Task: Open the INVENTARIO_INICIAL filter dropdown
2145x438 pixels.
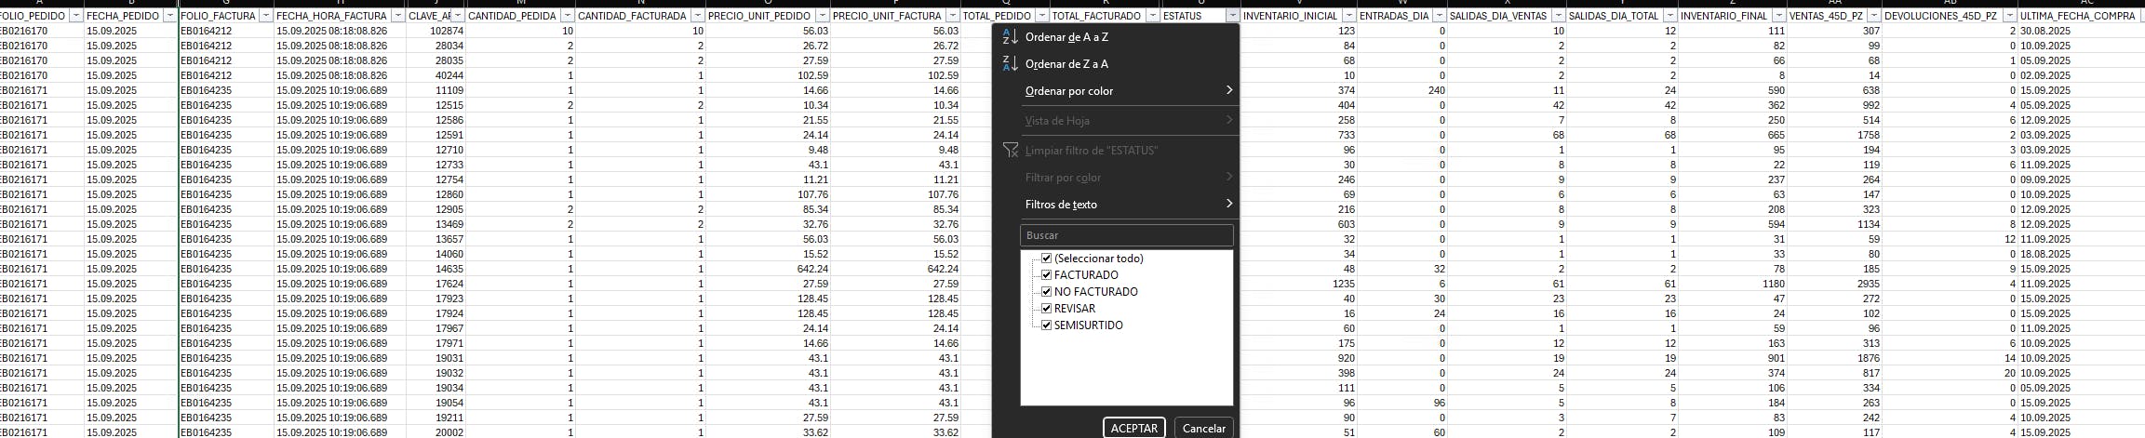Action: pyautogui.click(x=1348, y=16)
